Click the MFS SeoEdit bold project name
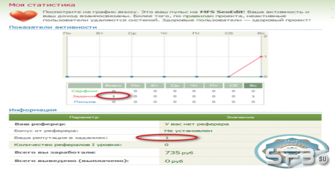Viewport: 335px width, 171px height. pos(222,12)
